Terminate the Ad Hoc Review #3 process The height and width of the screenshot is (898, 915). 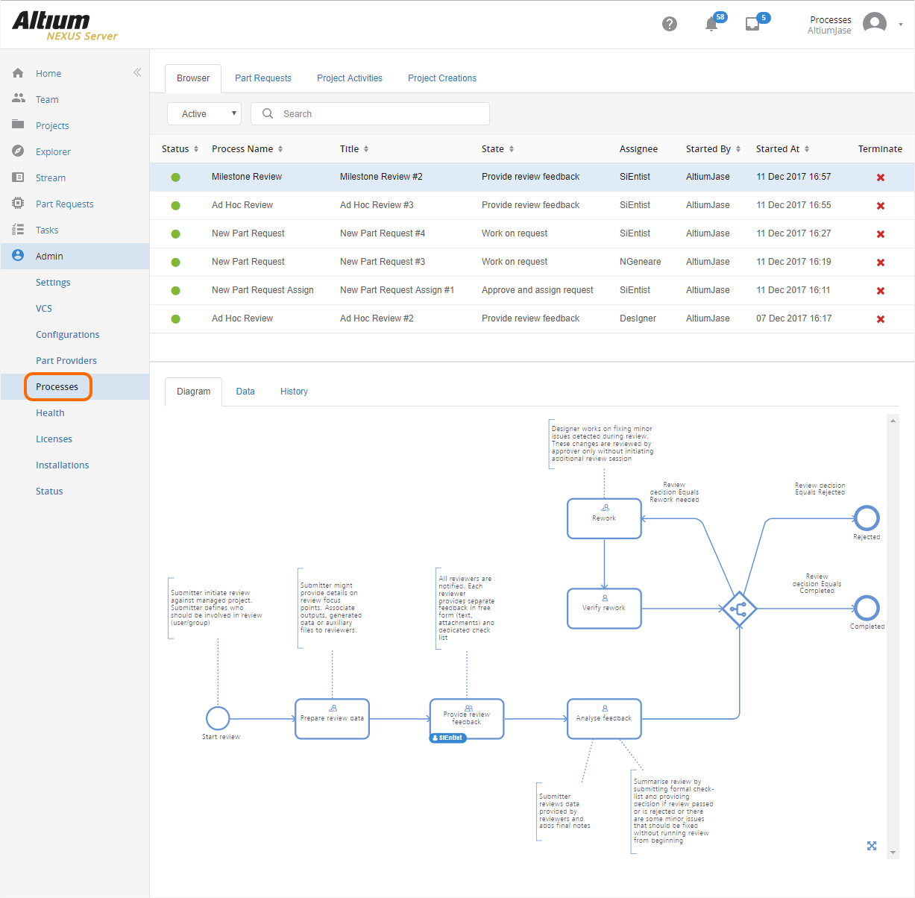click(880, 206)
